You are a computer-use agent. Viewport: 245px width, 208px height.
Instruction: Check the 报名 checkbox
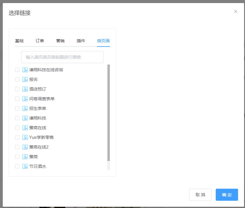pos(17,79)
